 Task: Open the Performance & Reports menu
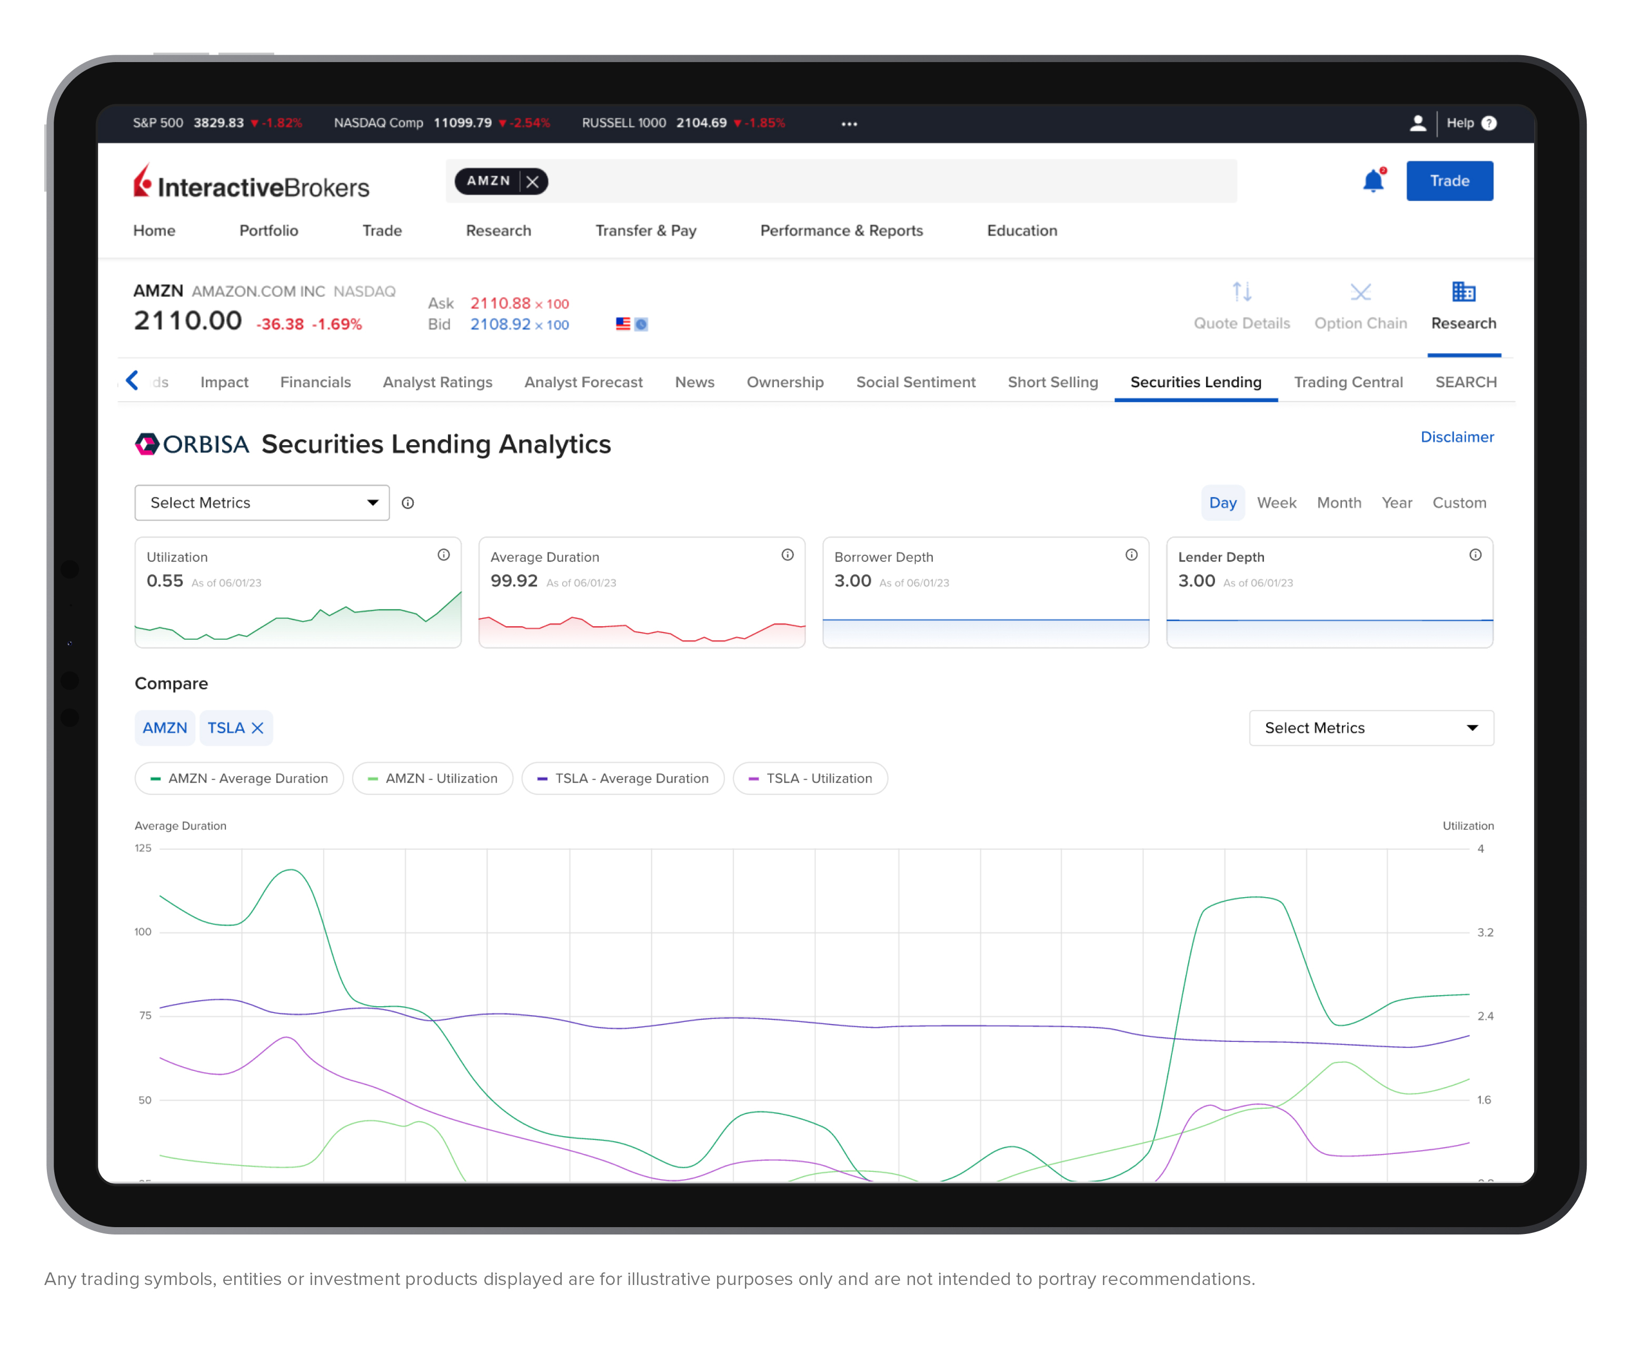coord(841,231)
